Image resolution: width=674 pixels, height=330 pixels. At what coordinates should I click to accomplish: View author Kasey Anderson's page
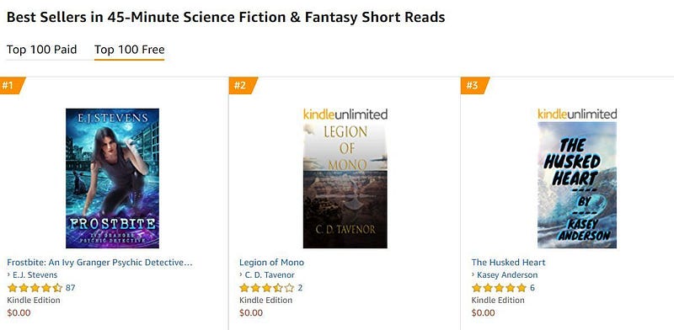click(x=507, y=275)
